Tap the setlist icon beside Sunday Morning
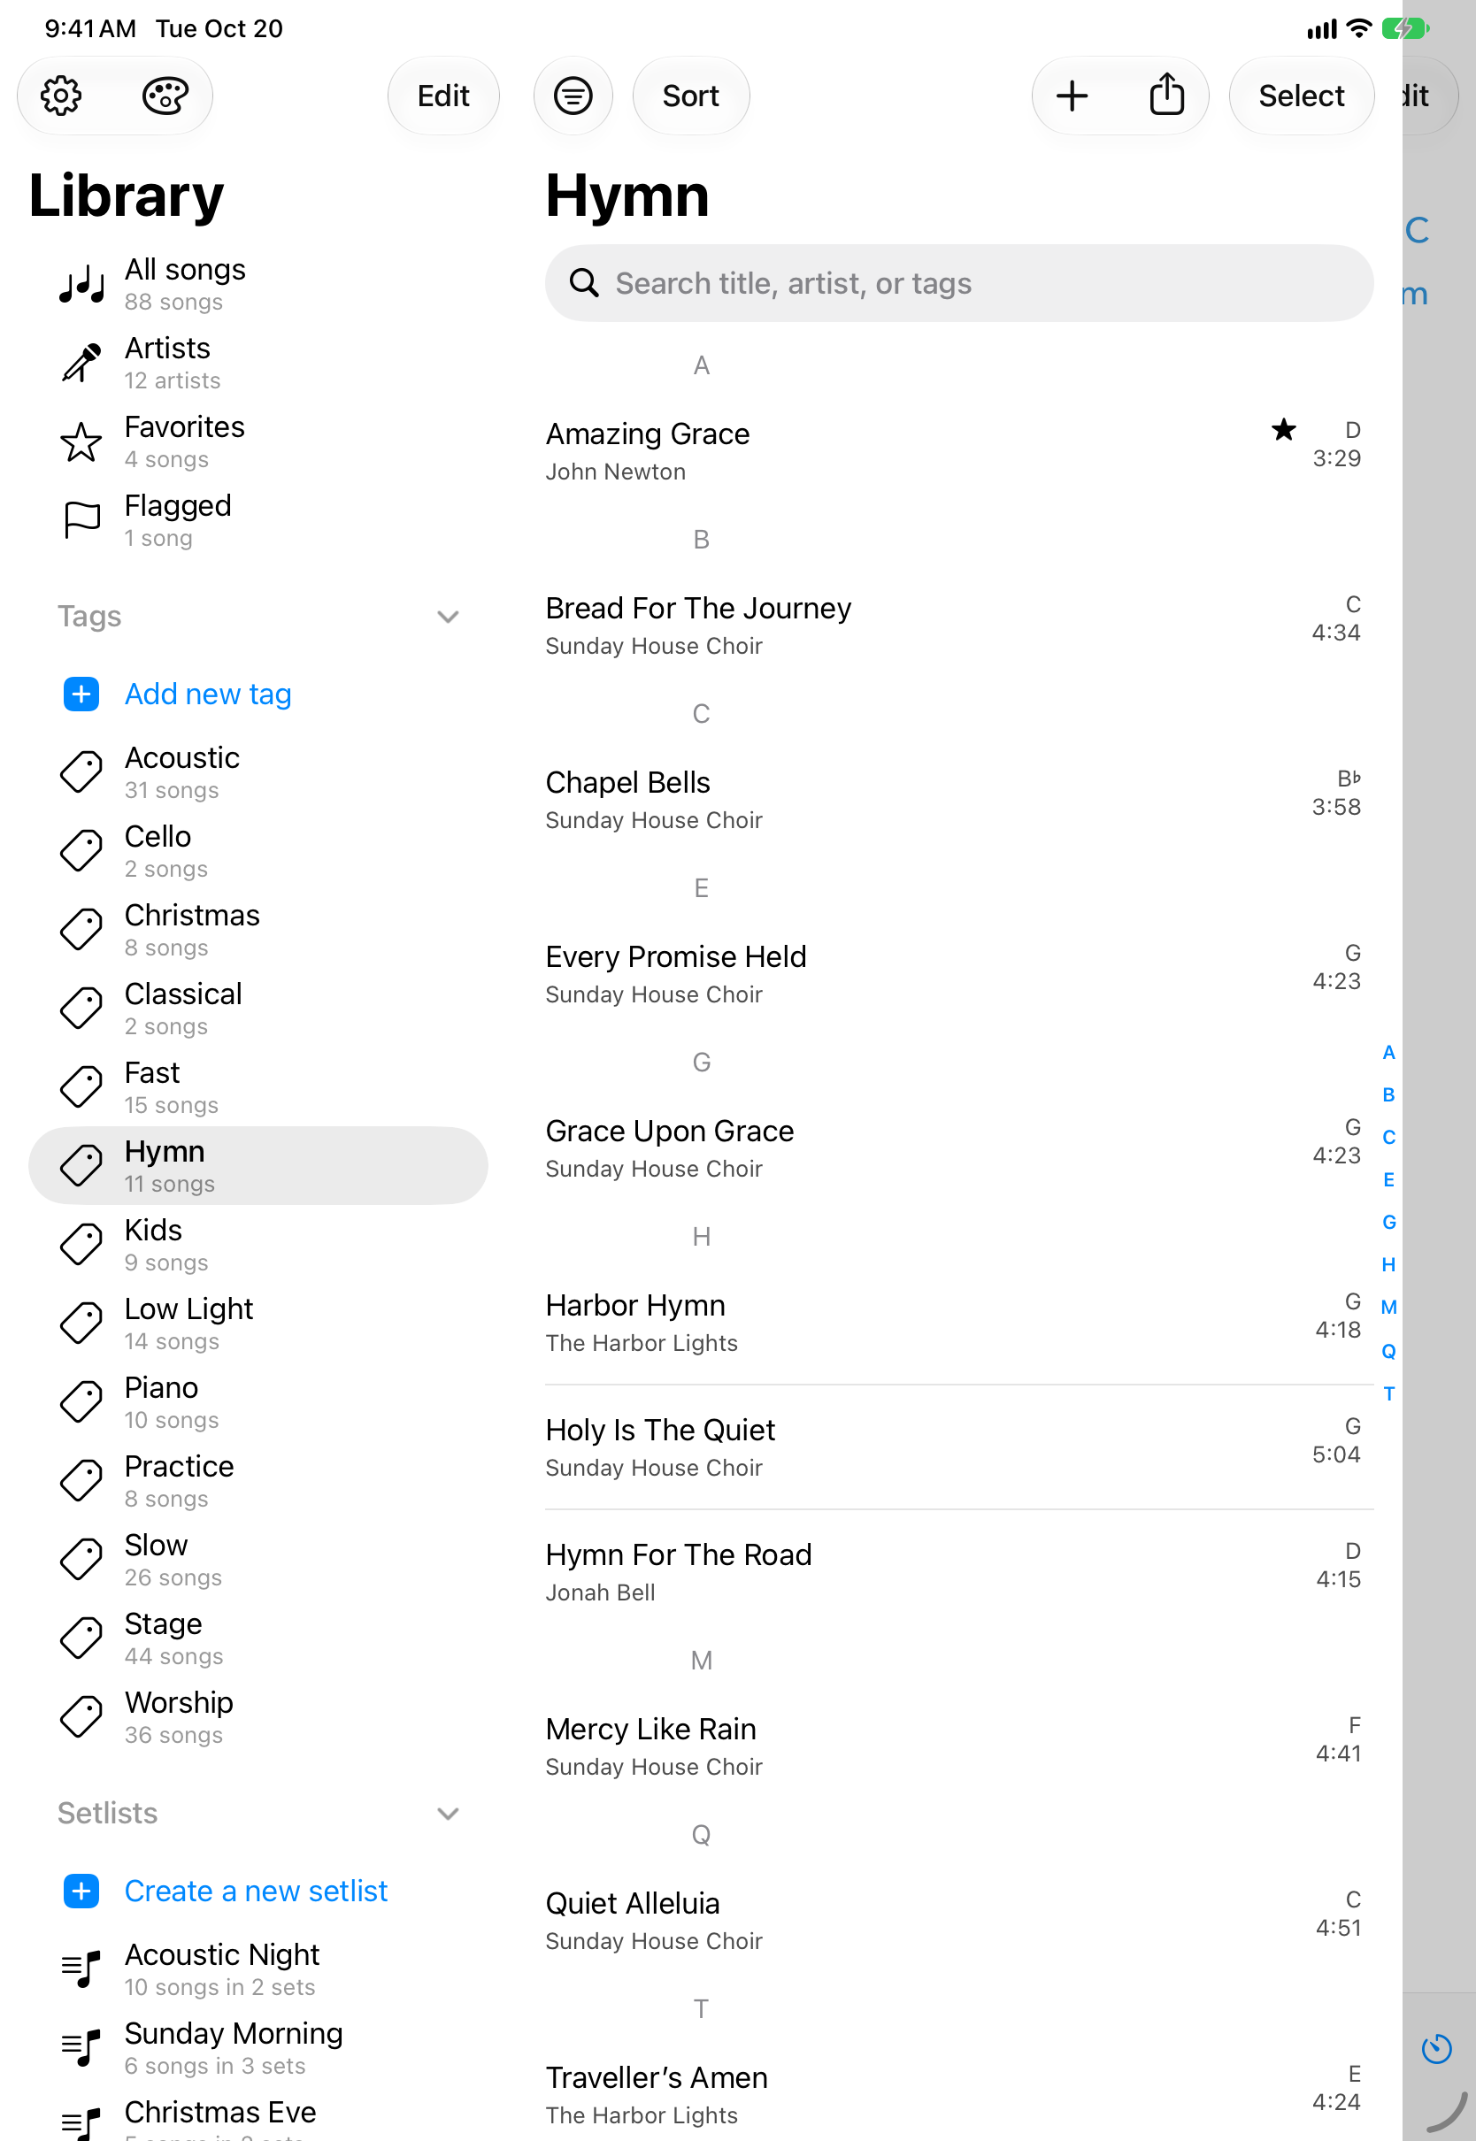The image size is (1476, 2141). [81, 2047]
